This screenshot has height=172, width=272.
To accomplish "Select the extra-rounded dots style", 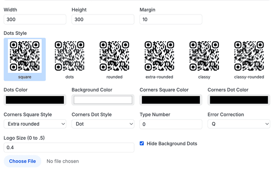I will click(x=159, y=59).
